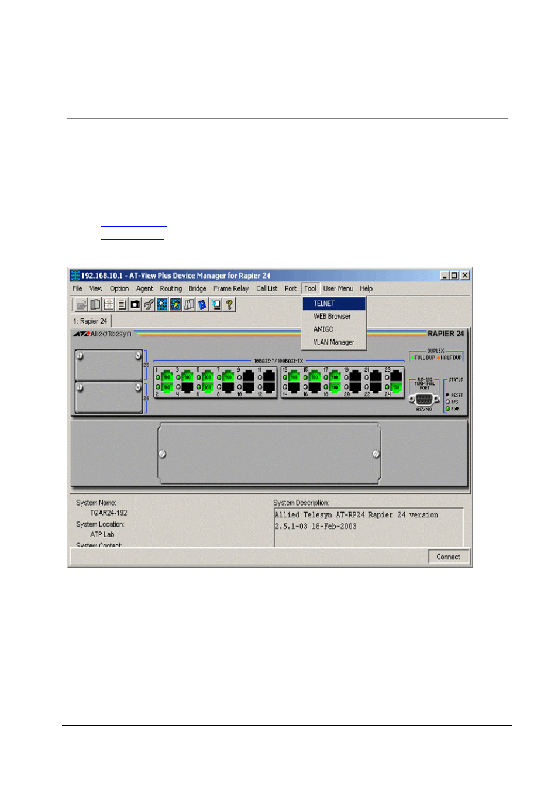Click the system location 'ATP Lab'

pyautogui.click(x=102, y=534)
